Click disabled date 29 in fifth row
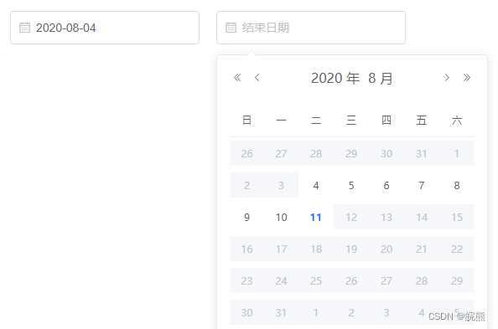This screenshot has height=329, width=498. tap(457, 280)
